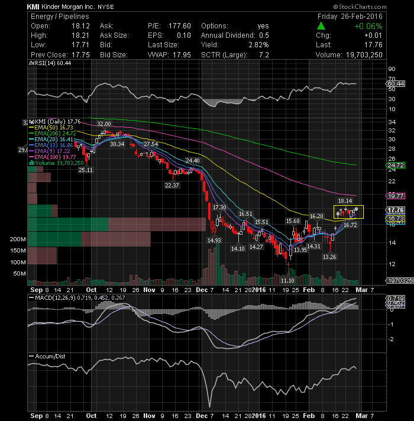Click the Prev Close value 17.75
Image resolution: width=414 pixels, height=421 pixels.
80,55
